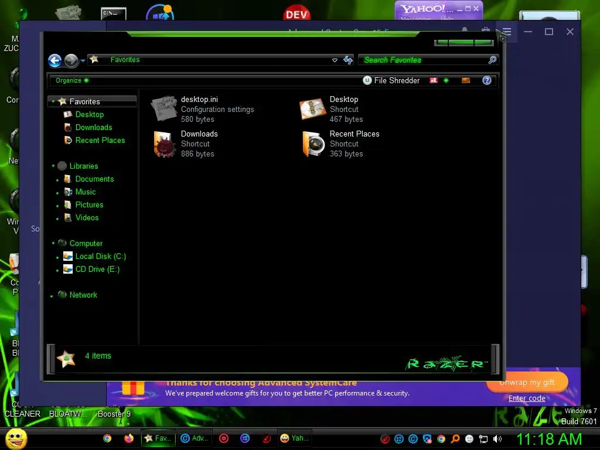Expand the Pictures library node
This screenshot has height=450, width=600.
coord(57,206)
